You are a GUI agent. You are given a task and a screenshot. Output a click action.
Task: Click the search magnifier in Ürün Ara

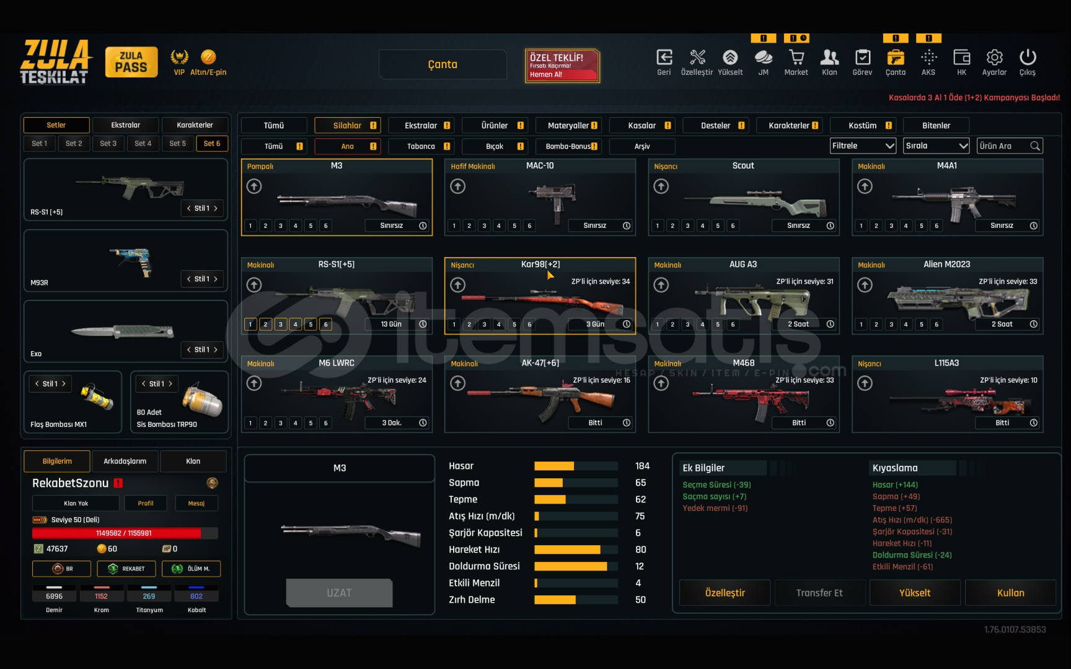1034,146
